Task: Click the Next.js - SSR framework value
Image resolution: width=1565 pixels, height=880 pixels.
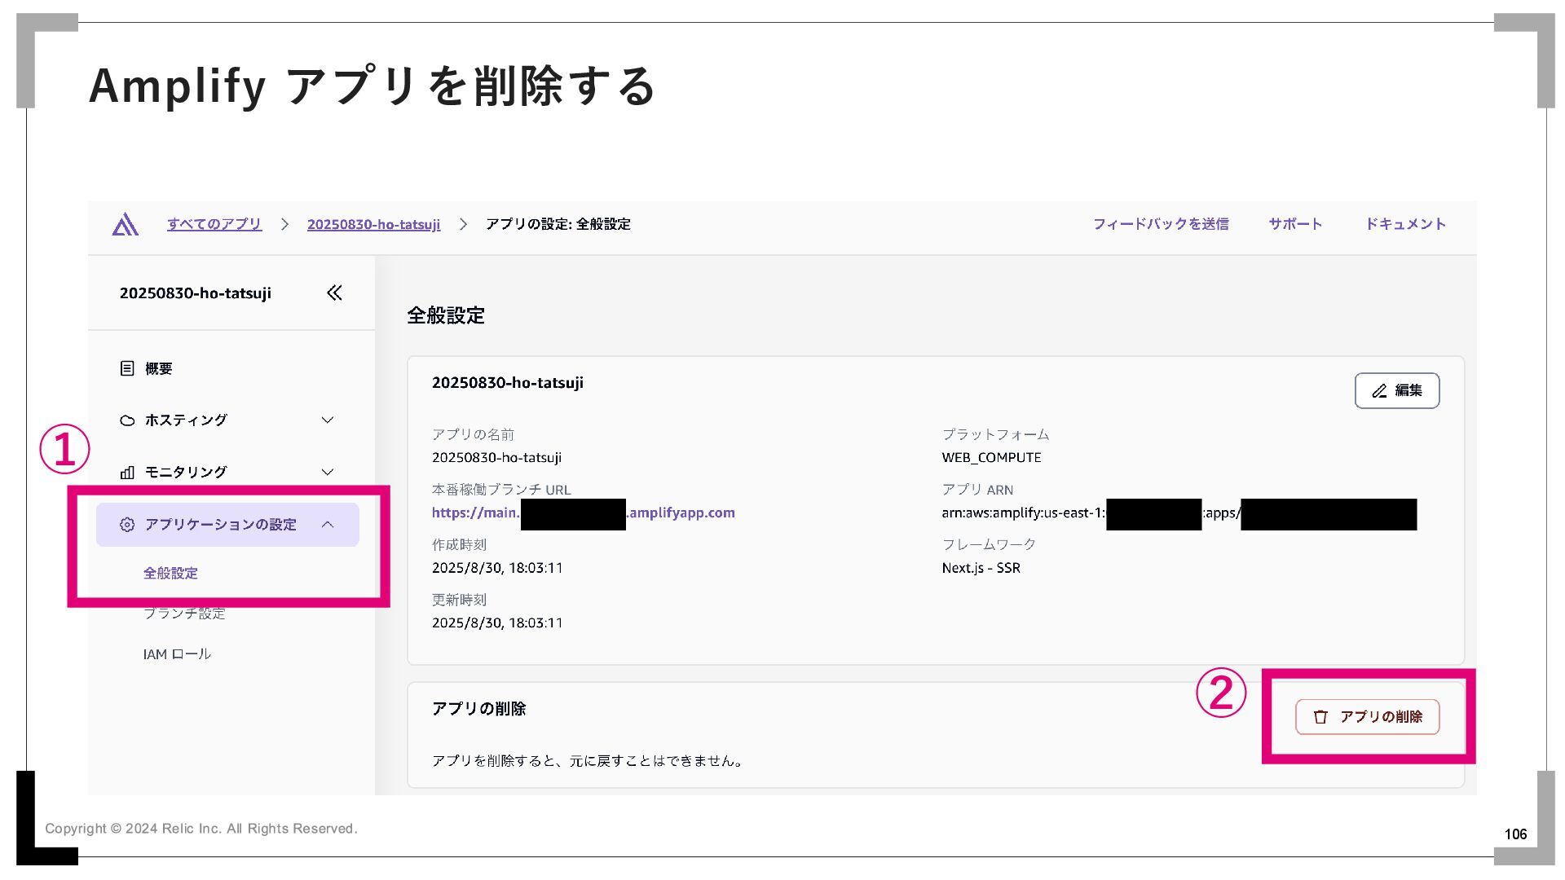Action: click(981, 568)
